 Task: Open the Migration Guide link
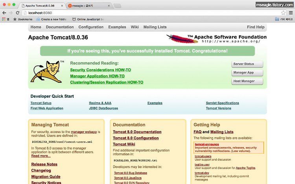click(x=46, y=177)
